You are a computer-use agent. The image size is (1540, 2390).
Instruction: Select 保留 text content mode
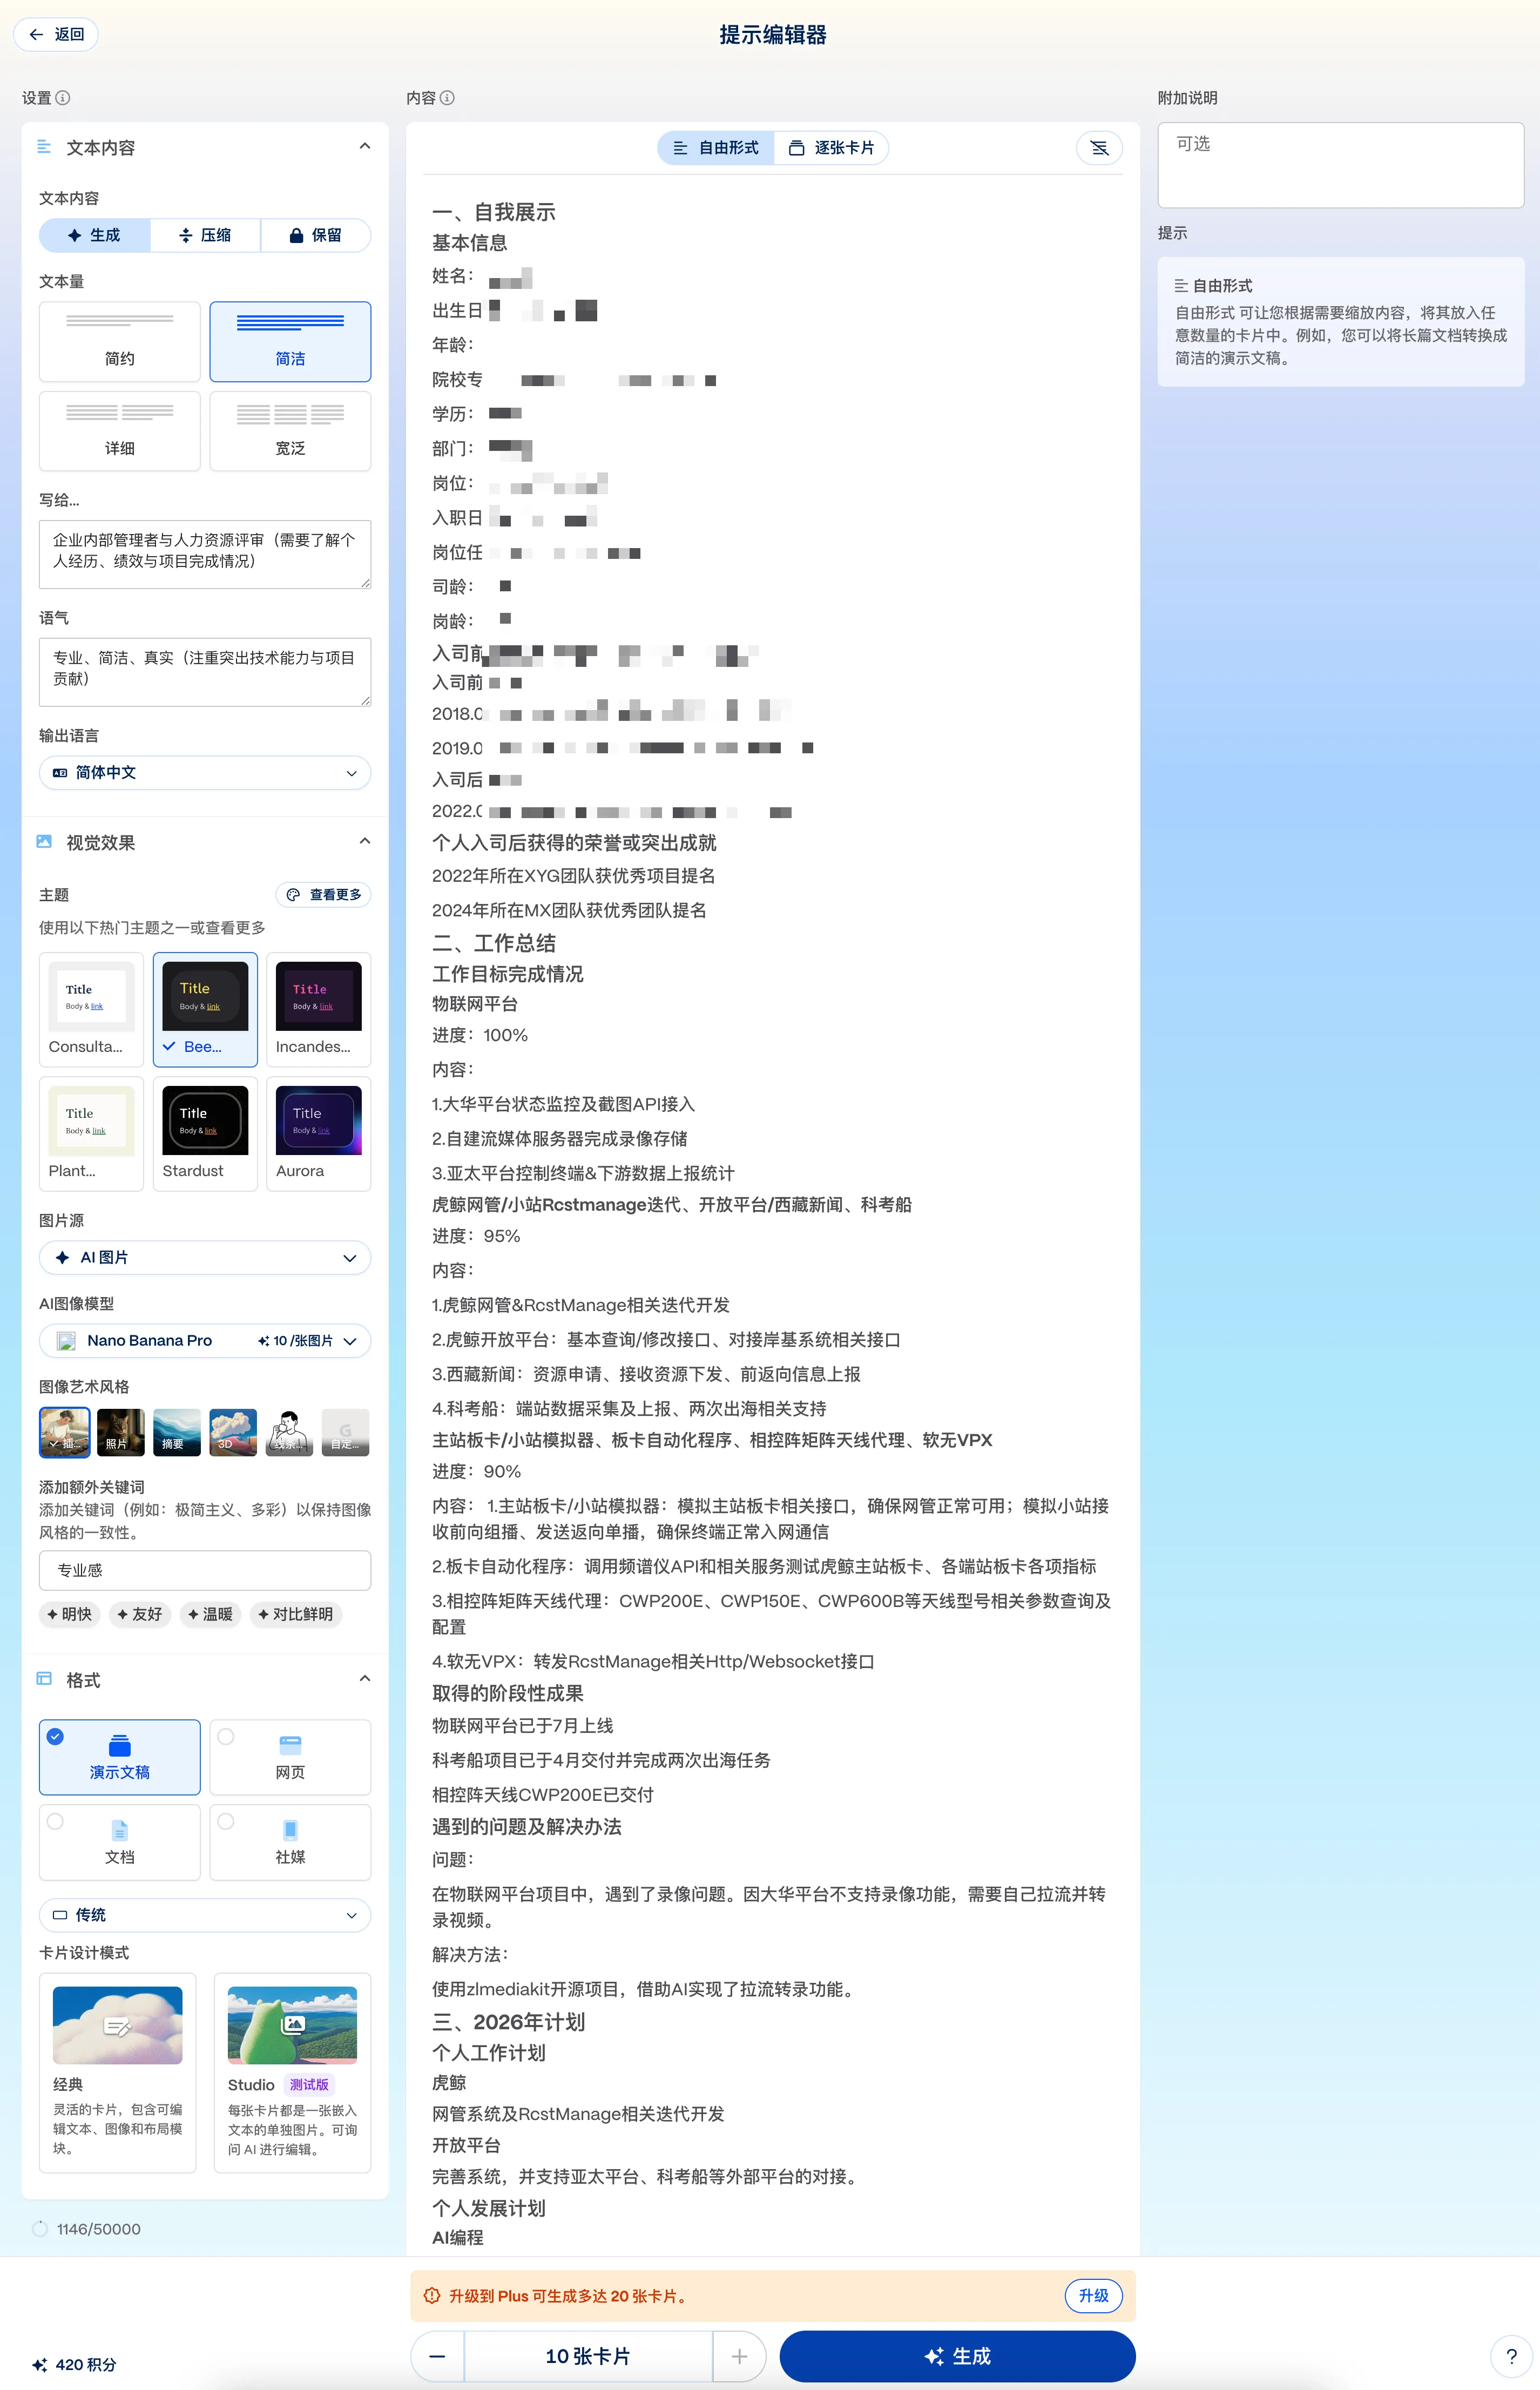316,235
